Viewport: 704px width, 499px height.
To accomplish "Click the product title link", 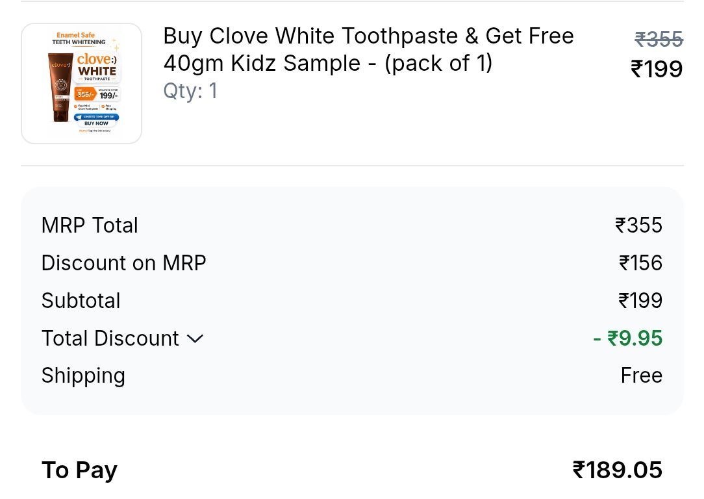I will 368,49.
